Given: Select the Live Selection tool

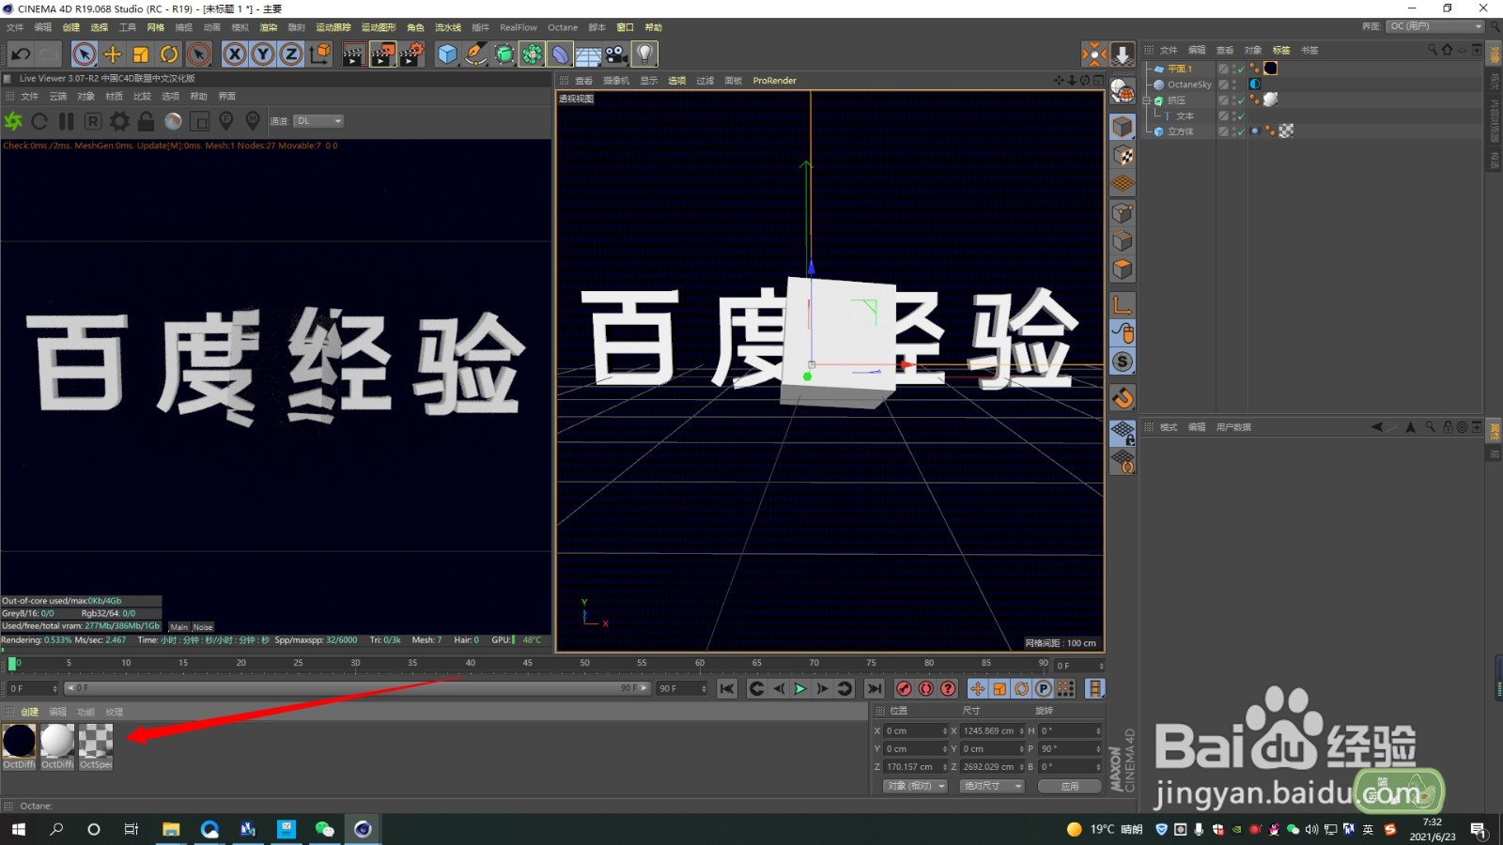Looking at the screenshot, I should pos(85,54).
